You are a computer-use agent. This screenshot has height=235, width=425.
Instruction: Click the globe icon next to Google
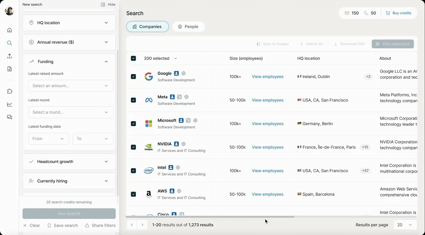184,73
